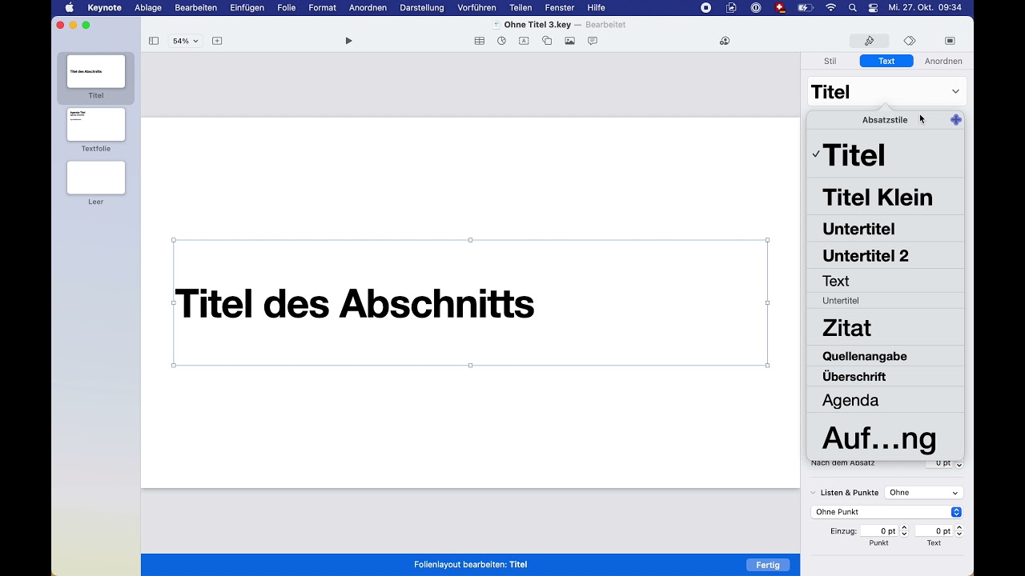This screenshot has height=576, width=1025.
Task: Click the document title Ohne Titel 3.key
Action: pos(537,25)
